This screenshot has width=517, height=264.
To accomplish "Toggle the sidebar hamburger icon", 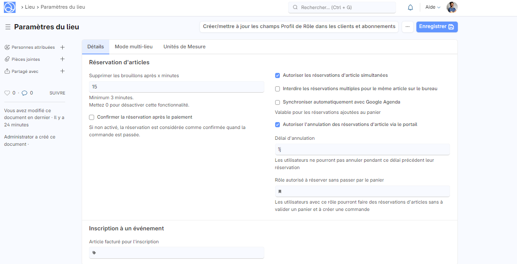I will [8, 27].
